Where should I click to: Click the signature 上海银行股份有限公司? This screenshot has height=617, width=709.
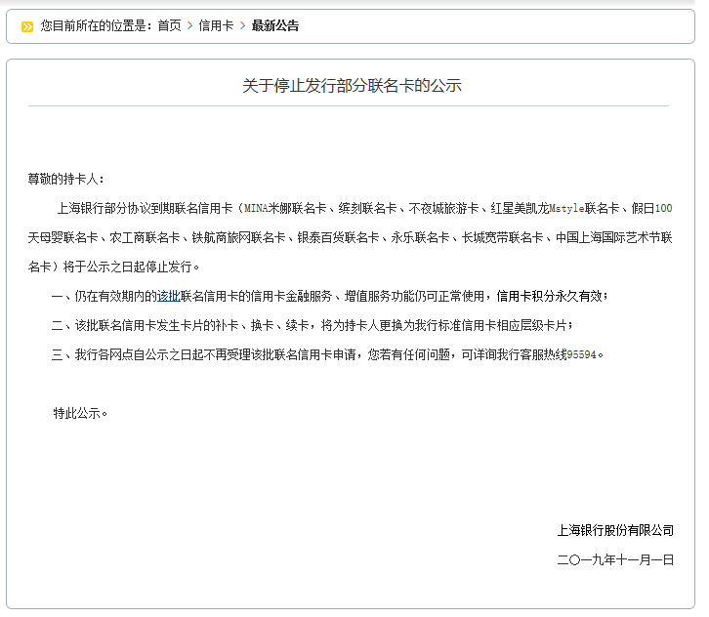pos(615,530)
